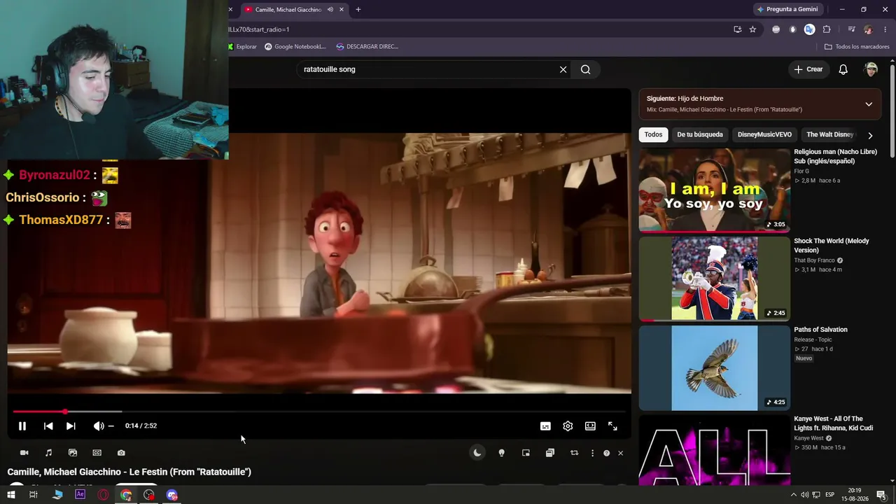Image resolution: width=896 pixels, height=504 pixels.
Task: Open the 'Google NotebookL...' bookmark
Action: (x=295, y=47)
